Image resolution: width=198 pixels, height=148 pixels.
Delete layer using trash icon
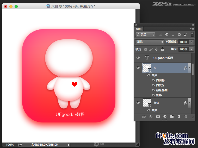coord(186,117)
